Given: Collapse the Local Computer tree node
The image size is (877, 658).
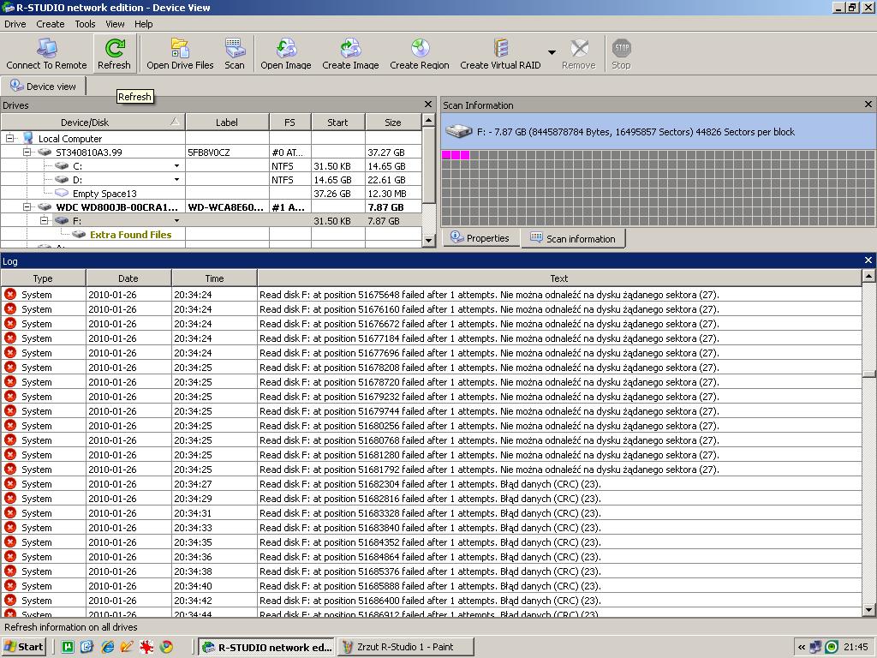Looking at the screenshot, I should click(9, 138).
